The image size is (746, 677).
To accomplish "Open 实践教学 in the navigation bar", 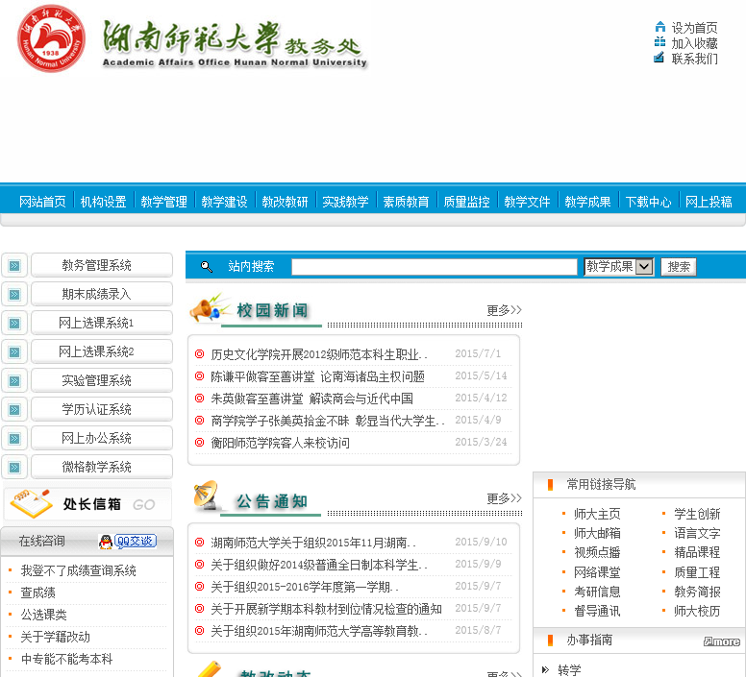I will (x=345, y=202).
